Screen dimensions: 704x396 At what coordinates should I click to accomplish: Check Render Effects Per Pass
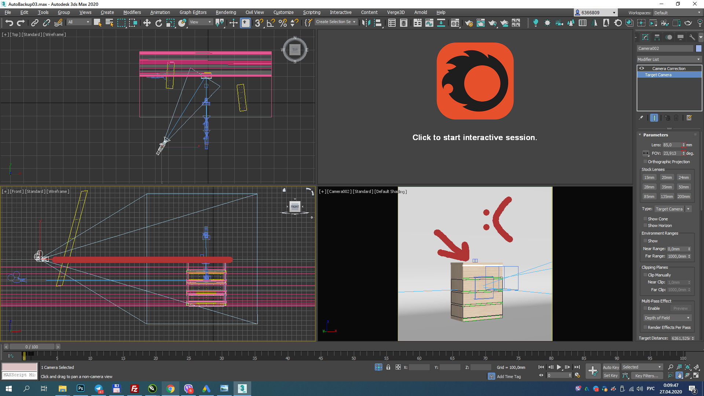(x=645, y=327)
